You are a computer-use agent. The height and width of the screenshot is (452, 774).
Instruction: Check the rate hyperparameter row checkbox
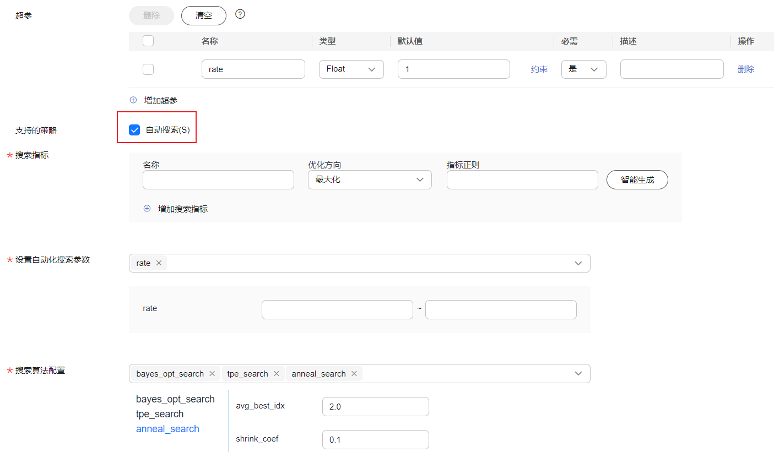point(148,69)
